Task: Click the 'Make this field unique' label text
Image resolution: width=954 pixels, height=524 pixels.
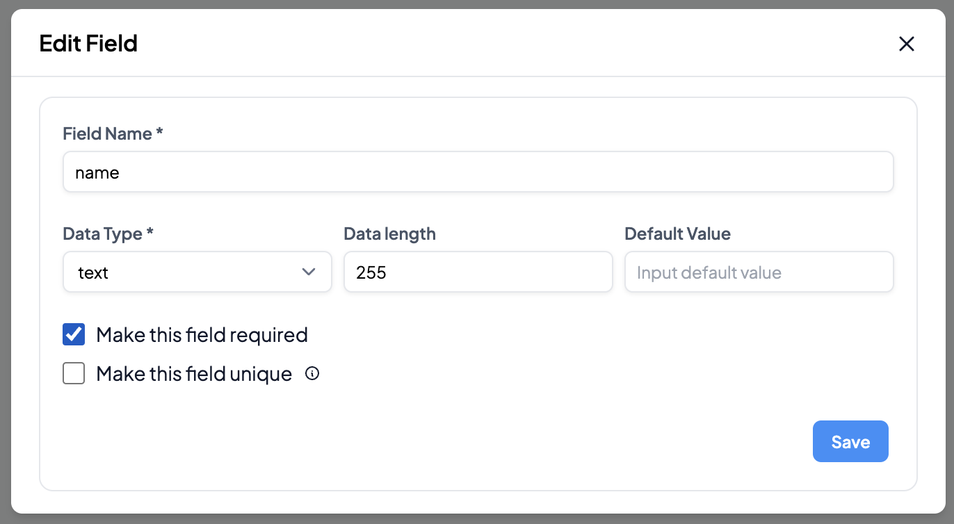Action: (x=194, y=374)
